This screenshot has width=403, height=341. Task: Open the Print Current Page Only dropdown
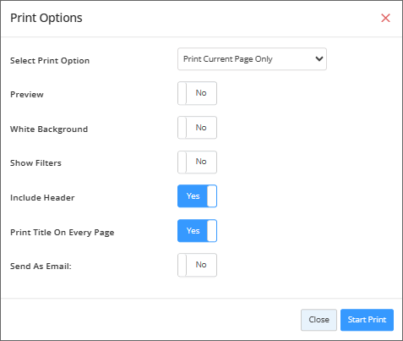click(x=252, y=59)
